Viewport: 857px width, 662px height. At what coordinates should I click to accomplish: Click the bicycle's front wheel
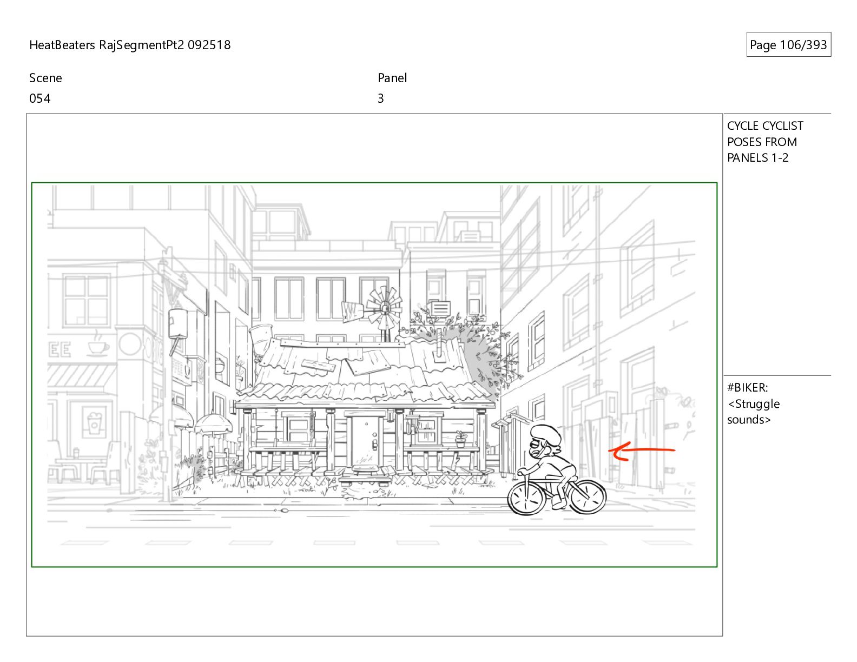click(x=527, y=498)
